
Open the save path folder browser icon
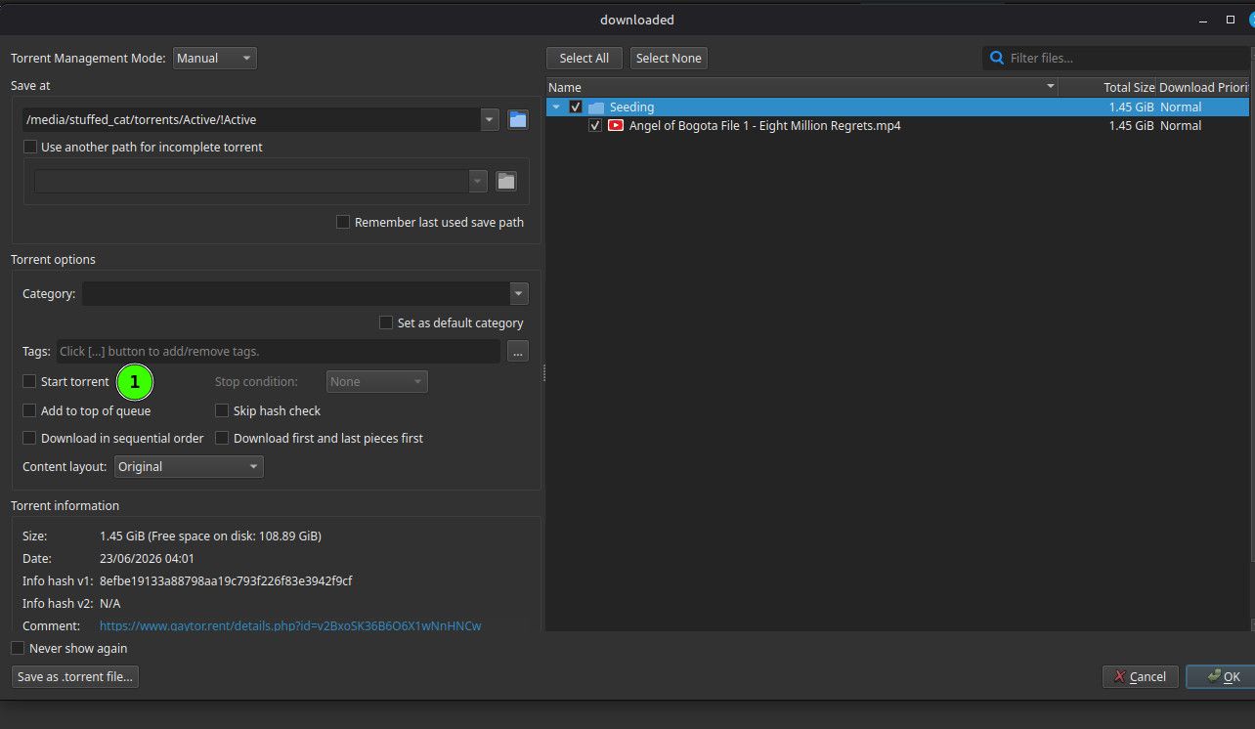point(518,120)
